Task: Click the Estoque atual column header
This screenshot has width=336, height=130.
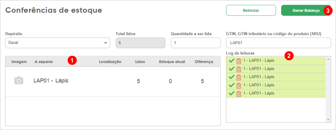Action: [172, 62]
